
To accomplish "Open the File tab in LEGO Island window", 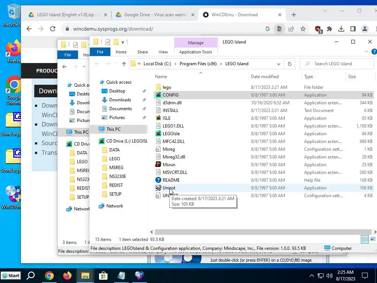I will [100, 52].
